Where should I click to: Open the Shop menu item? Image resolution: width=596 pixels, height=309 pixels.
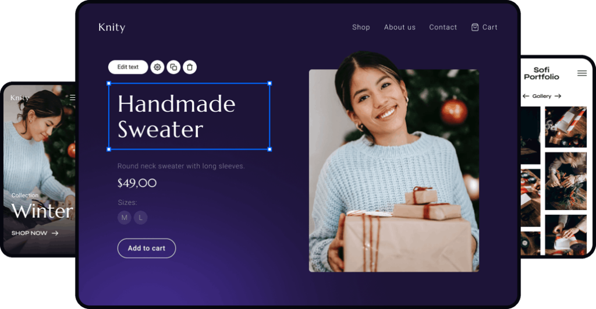pos(361,27)
